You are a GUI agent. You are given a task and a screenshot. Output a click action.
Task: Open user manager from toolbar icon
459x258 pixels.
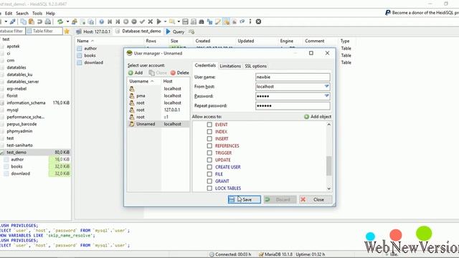tap(75, 21)
